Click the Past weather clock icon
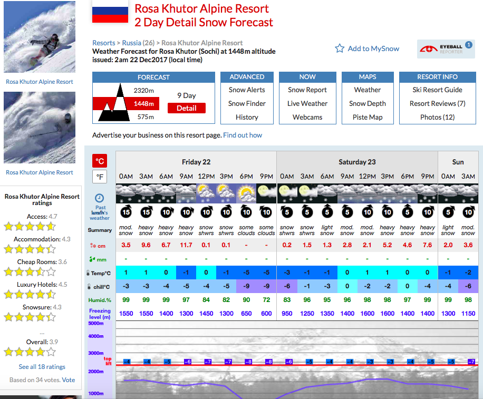483x399 pixels. [99, 198]
